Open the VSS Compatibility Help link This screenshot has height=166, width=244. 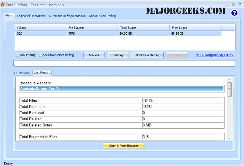tap(215, 55)
